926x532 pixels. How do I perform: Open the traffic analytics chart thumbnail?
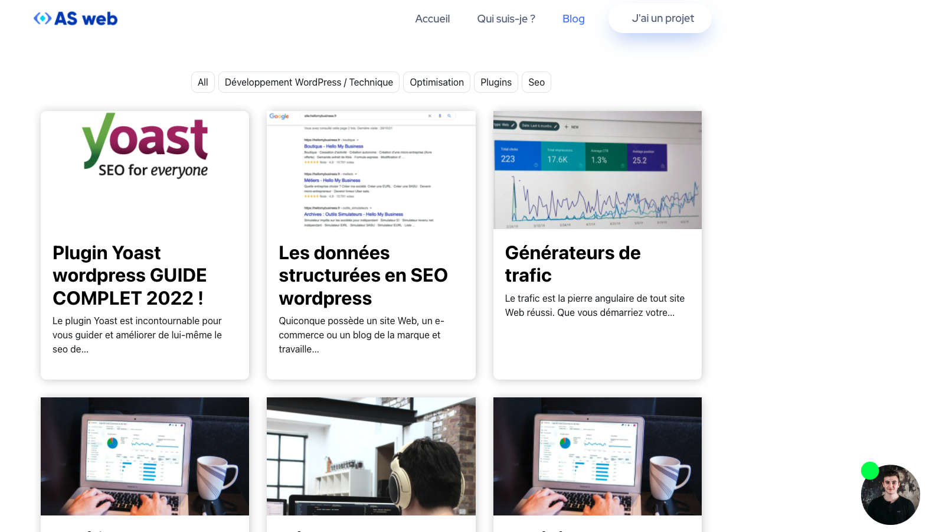coord(597,170)
